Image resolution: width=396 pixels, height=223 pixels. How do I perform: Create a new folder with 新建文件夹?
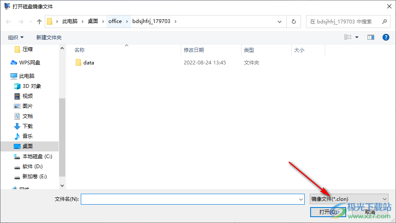49,37
